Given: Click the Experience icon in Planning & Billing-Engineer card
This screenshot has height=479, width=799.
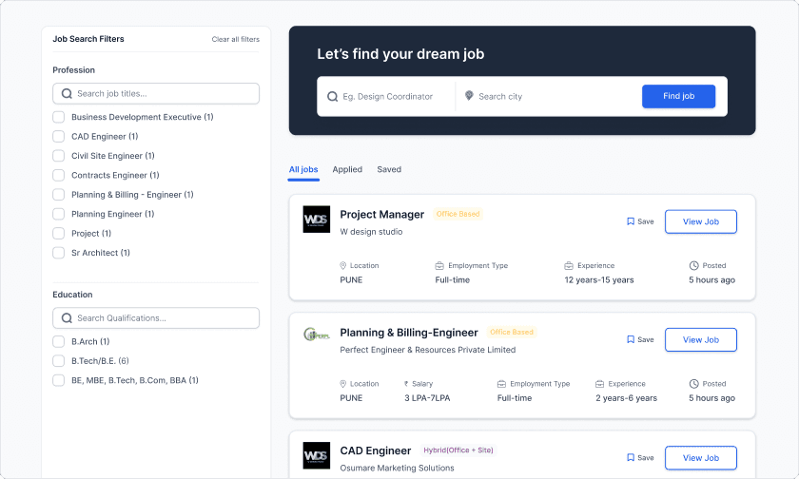Looking at the screenshot, I should pos(600,384).
